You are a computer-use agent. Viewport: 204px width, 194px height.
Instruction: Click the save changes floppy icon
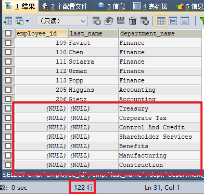click(121, 21)
